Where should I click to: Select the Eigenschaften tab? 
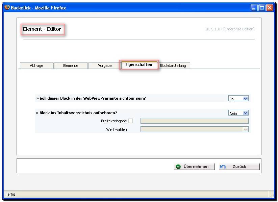click(x=139, y=65)
